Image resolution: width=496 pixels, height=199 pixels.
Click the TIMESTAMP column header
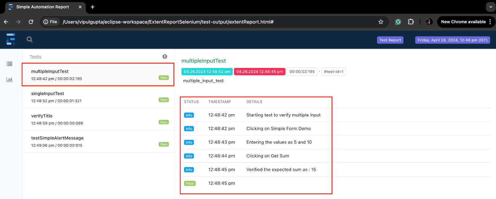[219, 102]
